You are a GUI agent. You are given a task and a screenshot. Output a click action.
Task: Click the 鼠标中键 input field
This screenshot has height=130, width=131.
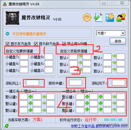(76, 83)
